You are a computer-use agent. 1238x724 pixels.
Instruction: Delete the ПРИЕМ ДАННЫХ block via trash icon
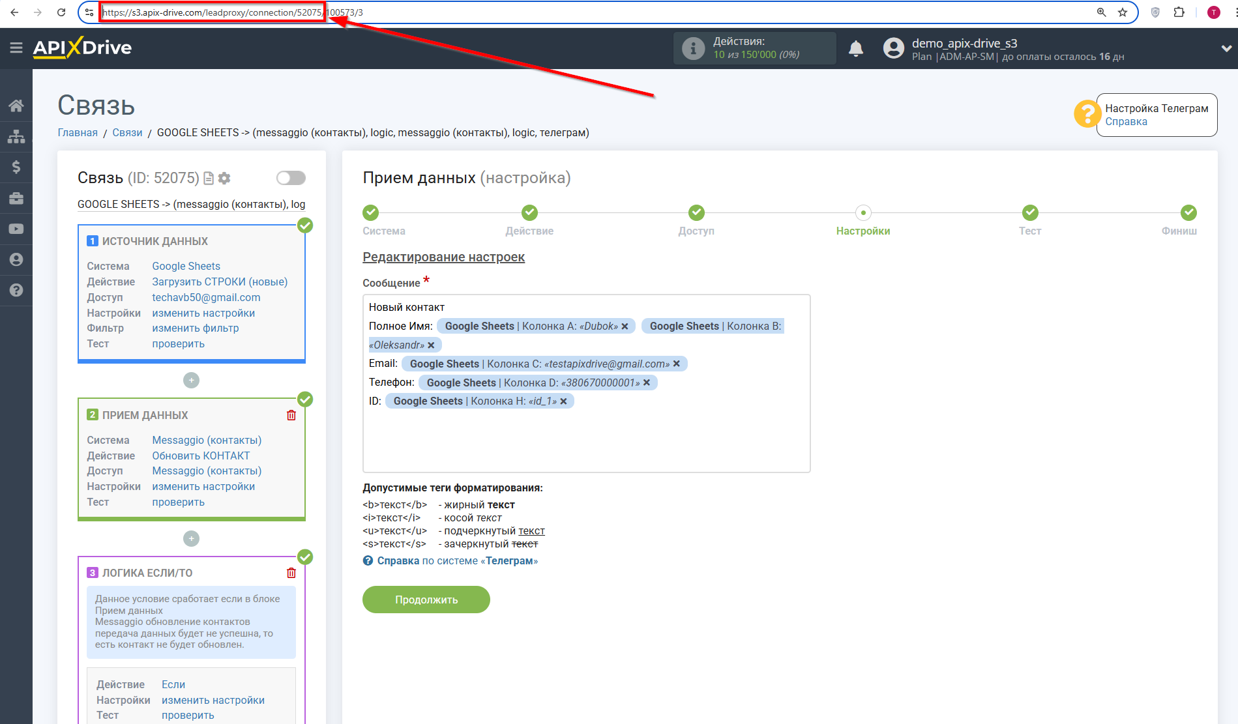click(291, 415)
